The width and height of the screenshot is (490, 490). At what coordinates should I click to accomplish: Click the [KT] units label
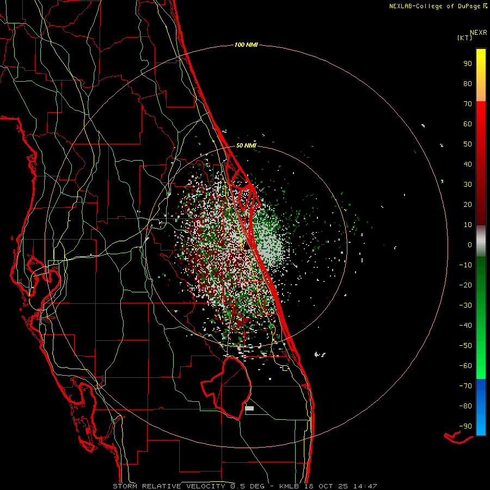pos(464,38)
